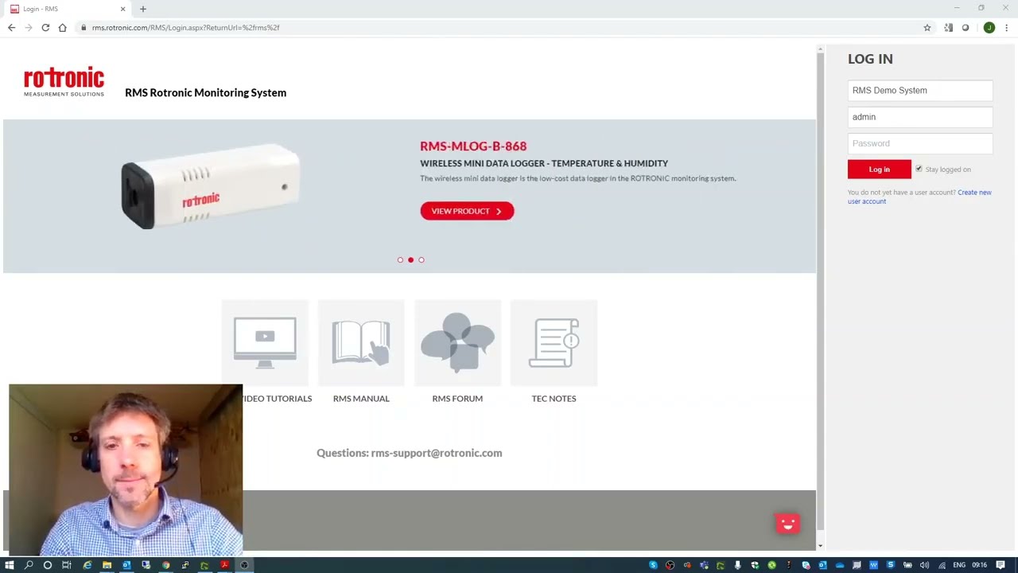The image size is (1018, 573).
Task: Email rms-support@rotronic.com link
Action: point(437,453)
